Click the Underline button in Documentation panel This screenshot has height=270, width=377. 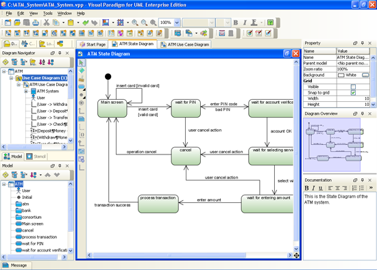(x=320, y=188)
